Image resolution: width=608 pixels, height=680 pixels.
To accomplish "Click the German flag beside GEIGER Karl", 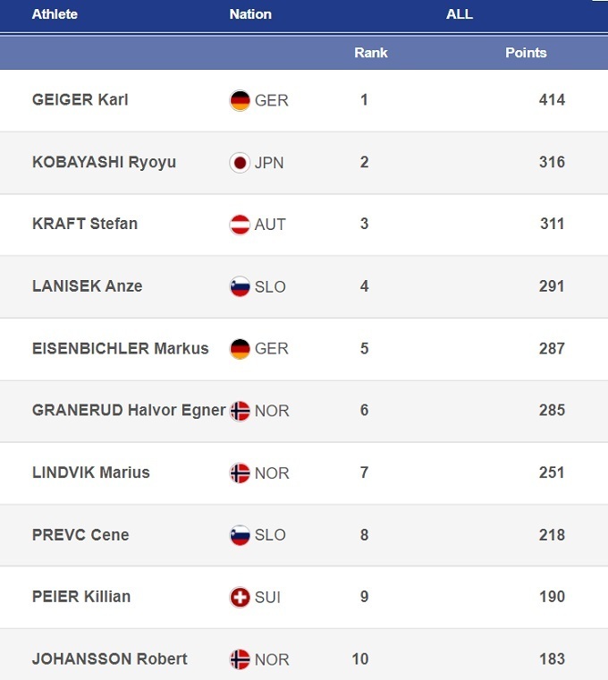I will coord(240,100).
